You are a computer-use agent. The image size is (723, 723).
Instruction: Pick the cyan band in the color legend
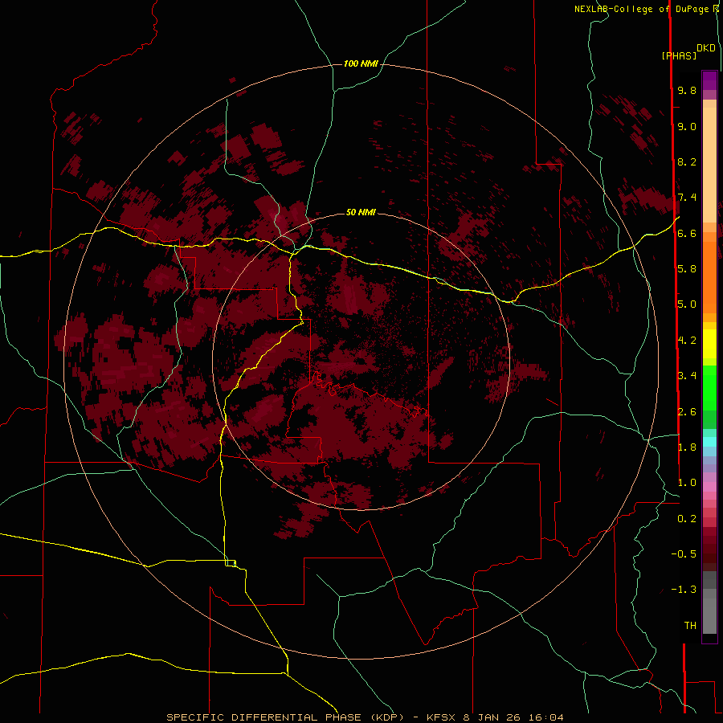[709, 442]
